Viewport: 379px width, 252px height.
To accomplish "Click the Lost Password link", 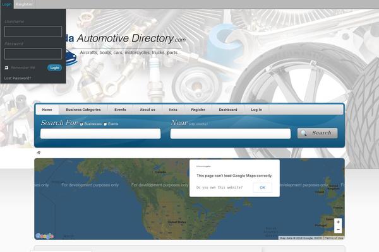I will (x=18, y=78).
